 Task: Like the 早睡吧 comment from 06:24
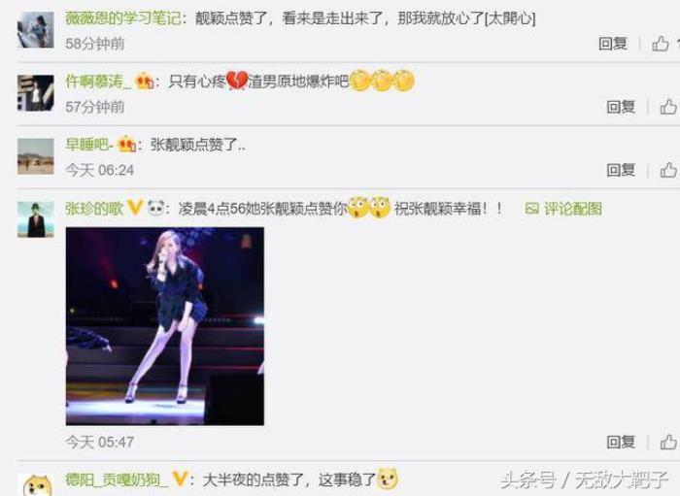[x=668, y=170]
